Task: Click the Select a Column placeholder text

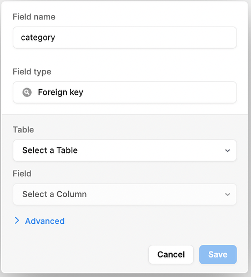Action: (x=54, y=194)
